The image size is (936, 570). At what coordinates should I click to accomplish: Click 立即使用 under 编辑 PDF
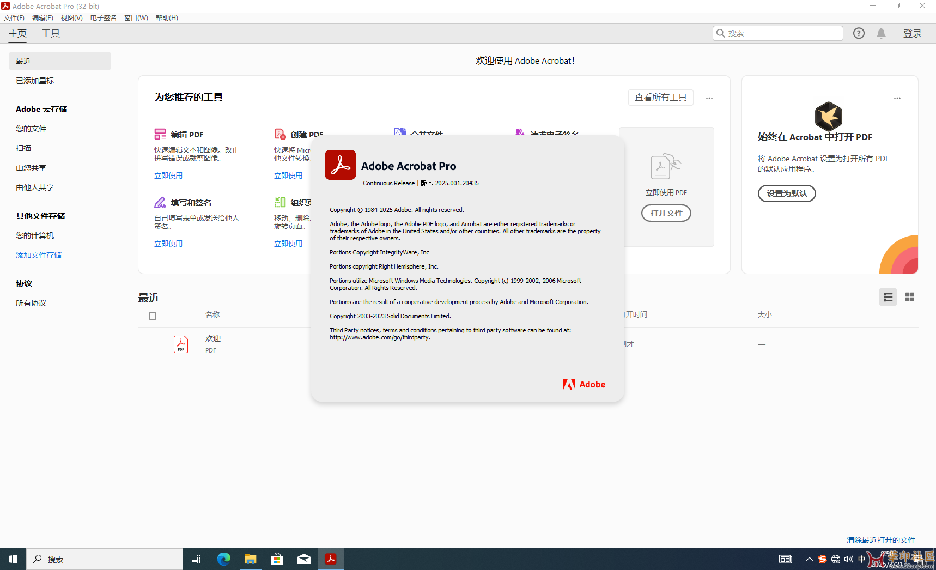[x=168, y=175]
